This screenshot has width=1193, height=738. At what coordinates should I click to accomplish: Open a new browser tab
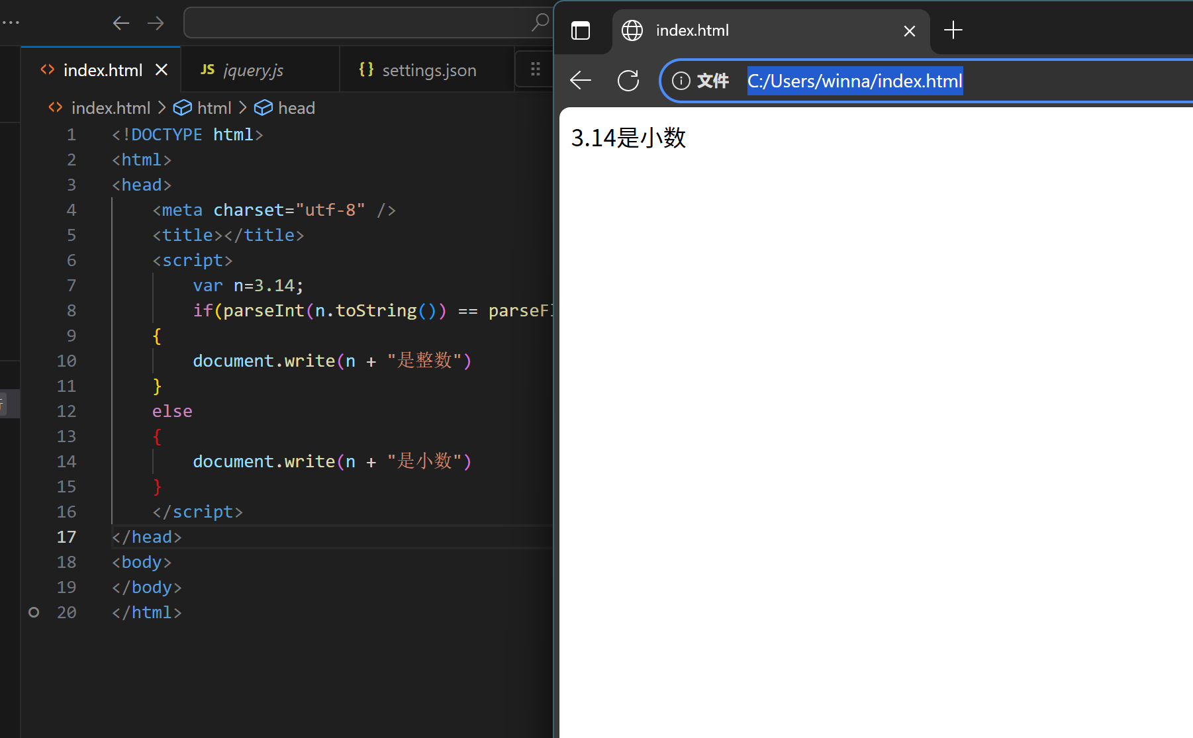953,30
